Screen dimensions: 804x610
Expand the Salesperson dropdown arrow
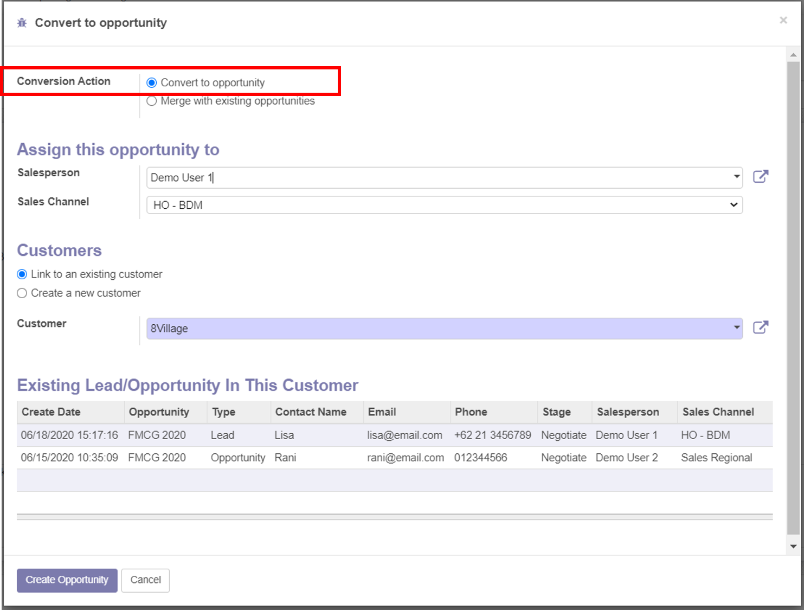736,177
